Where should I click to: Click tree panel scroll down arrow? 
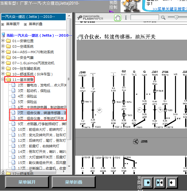tap(69, 166)
